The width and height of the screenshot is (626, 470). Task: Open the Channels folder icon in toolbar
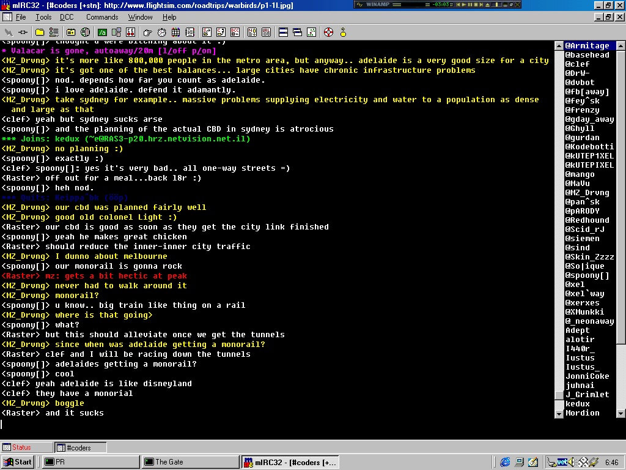pyautogui.click(x=40, y=32)
